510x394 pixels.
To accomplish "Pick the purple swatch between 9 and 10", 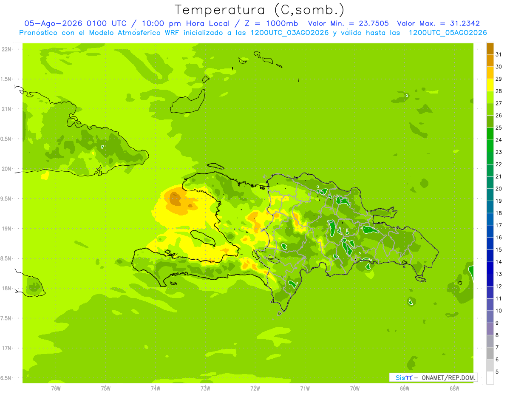I will [490, 317].
